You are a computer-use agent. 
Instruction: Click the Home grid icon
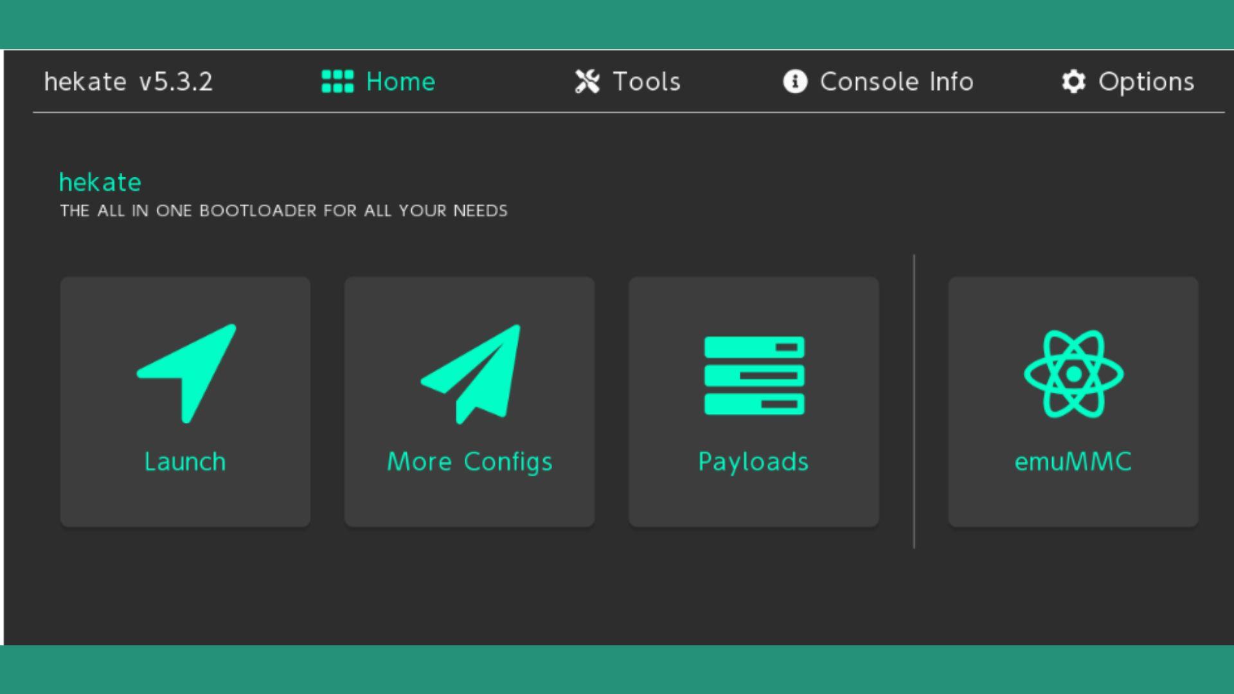[337, 82]
